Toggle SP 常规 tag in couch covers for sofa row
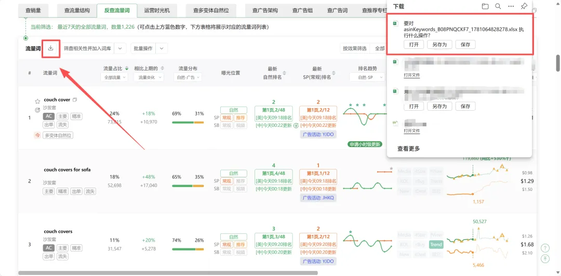561x276 pixels. 227,181
